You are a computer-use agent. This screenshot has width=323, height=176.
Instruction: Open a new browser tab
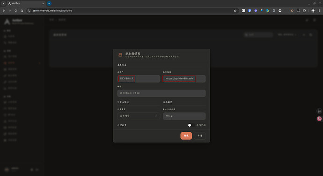click(x=49, y=3)
